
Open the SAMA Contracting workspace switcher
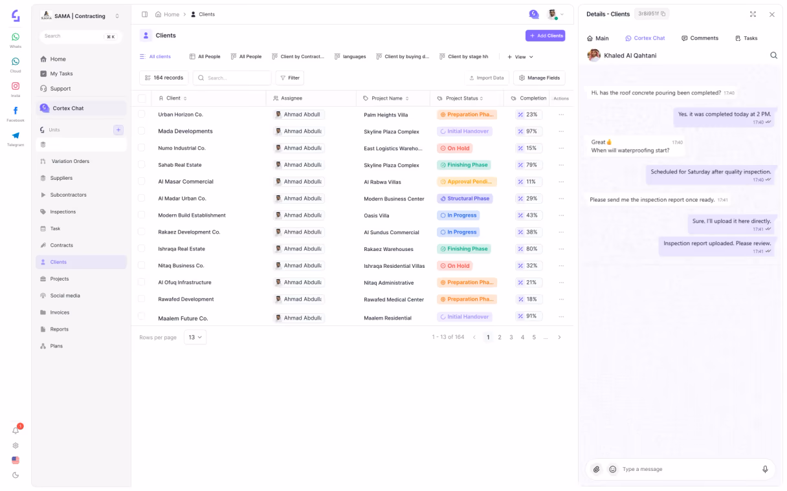pyautogui.click(x=80, y=16)
